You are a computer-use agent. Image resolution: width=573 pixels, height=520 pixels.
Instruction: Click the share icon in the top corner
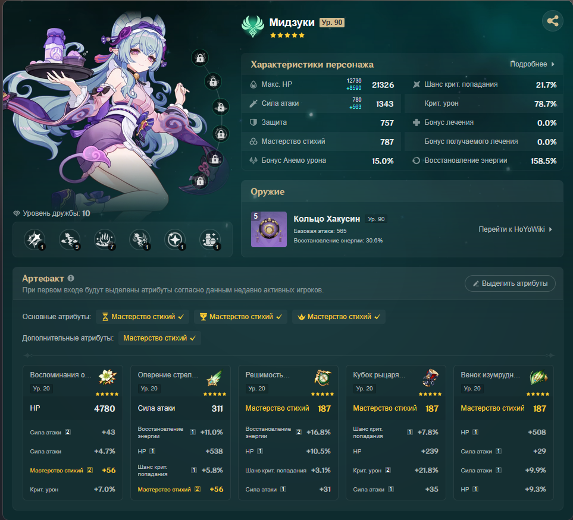(x=553, y=21)
